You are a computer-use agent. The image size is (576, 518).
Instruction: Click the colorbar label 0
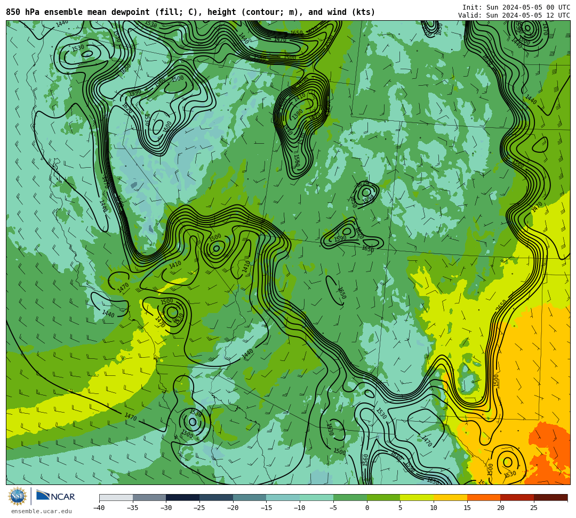tap(367, 508)
